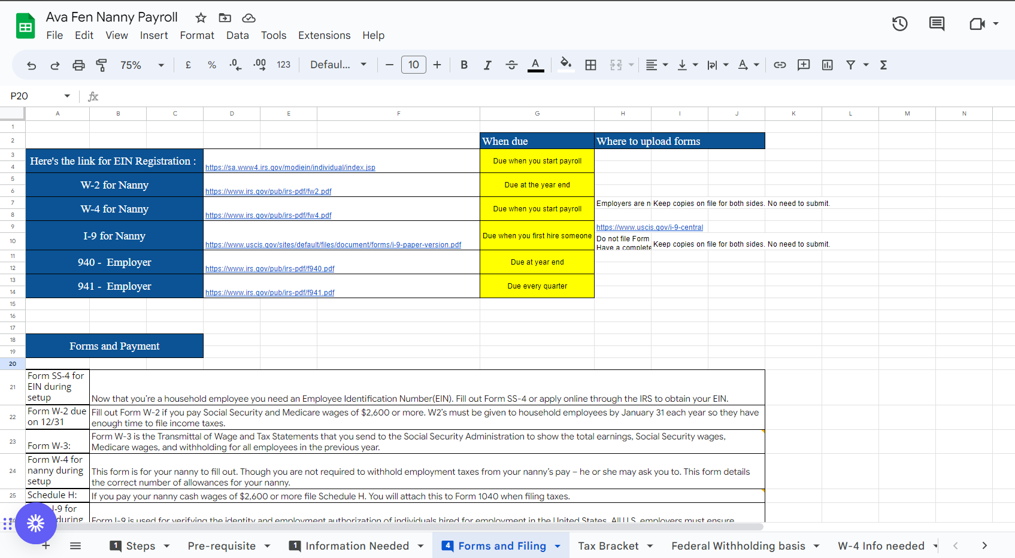Open the USCIS I-9 central link

[649, 228]
